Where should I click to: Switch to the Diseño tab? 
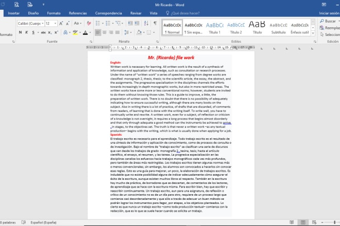coord(33,12)
